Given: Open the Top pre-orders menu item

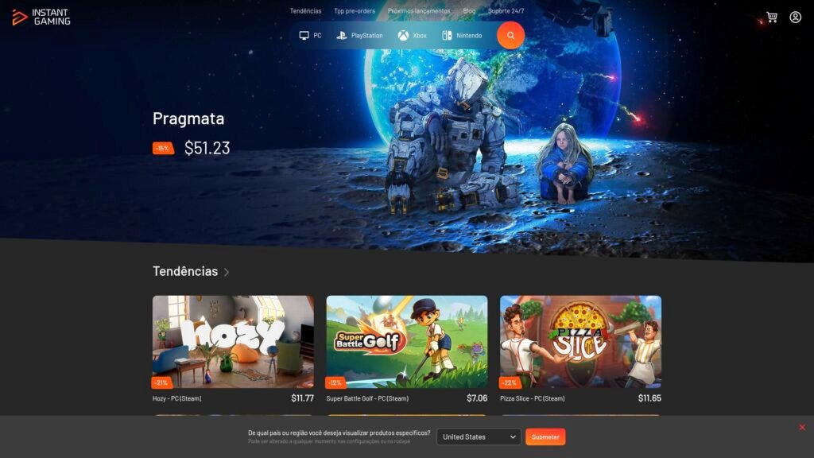Looking at the screenshot, I should coord(355,11).
